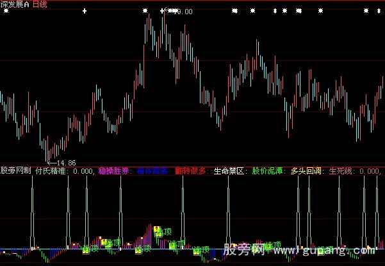Image resolution: width=385 pixels, height=266 pixels.
Task: Click the first plus-shaped marker along the top
Action: point(85,11)
